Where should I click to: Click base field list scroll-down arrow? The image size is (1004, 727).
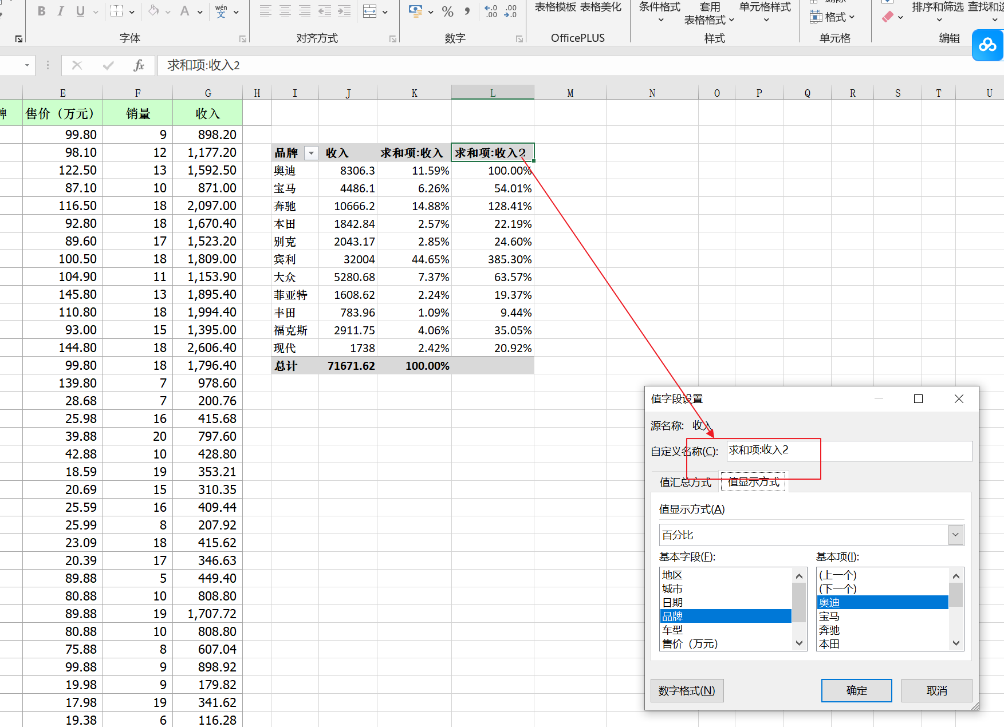pos(800,643)
